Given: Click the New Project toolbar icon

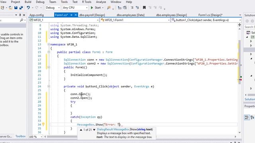Looking at the screenshot, I should click(3, 8).
